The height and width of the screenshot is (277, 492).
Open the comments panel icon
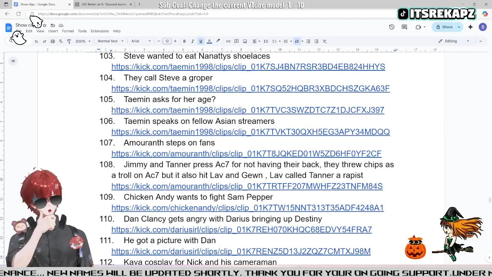pyautogui.click(x=404, y=27)
